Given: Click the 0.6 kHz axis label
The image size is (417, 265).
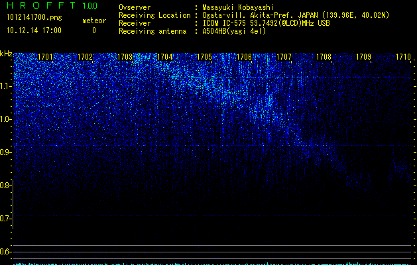Looking at the screenshot, I should 6,252.
